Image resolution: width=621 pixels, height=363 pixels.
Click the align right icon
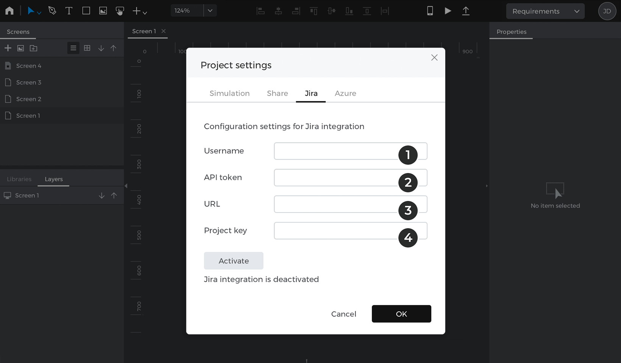(x=296, y=11)
